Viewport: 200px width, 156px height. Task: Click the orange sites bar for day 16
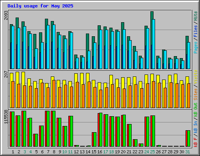click(x=101, y=99)
